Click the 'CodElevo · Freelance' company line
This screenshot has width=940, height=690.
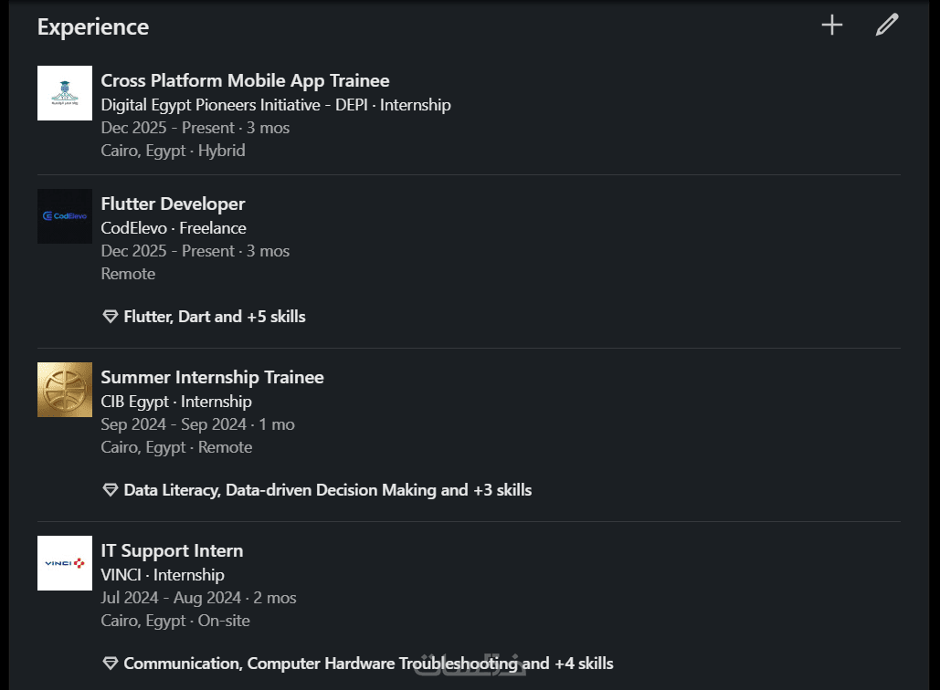click(174, 228)
